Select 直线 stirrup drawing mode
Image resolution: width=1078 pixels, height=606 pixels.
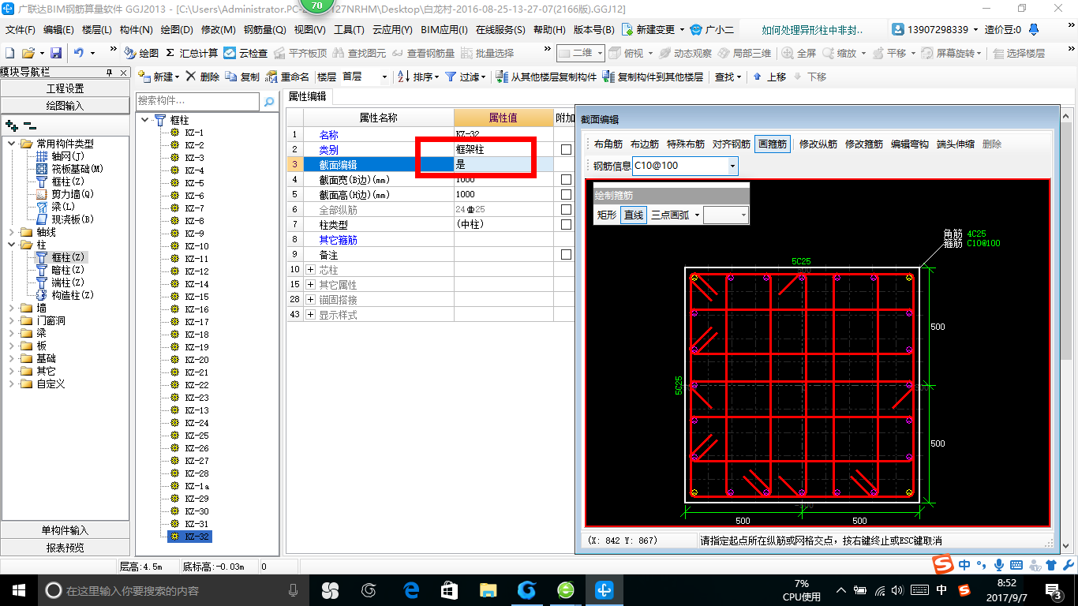634,215
